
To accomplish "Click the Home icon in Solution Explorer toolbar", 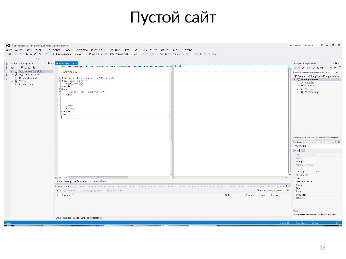I will 303,68.
